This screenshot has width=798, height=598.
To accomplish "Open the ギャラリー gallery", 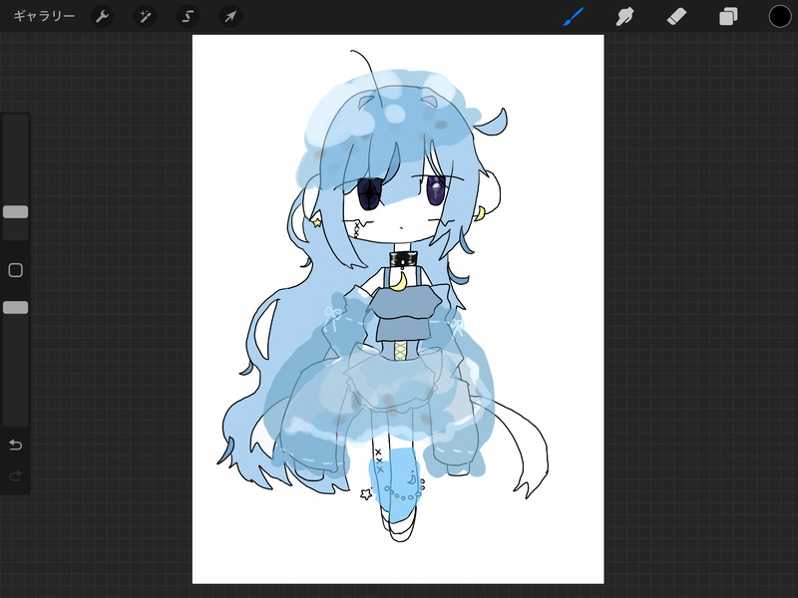I will pyautogui.click(x=44, y=16).
